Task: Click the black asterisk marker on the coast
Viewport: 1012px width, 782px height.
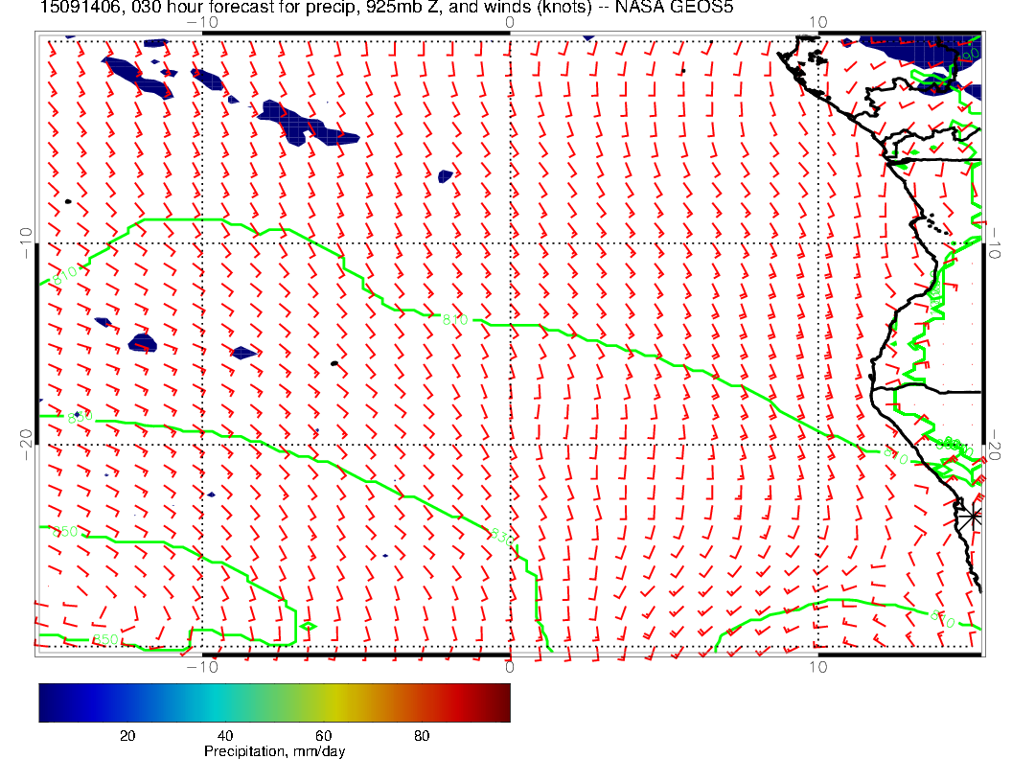Action: pos(975,516)
